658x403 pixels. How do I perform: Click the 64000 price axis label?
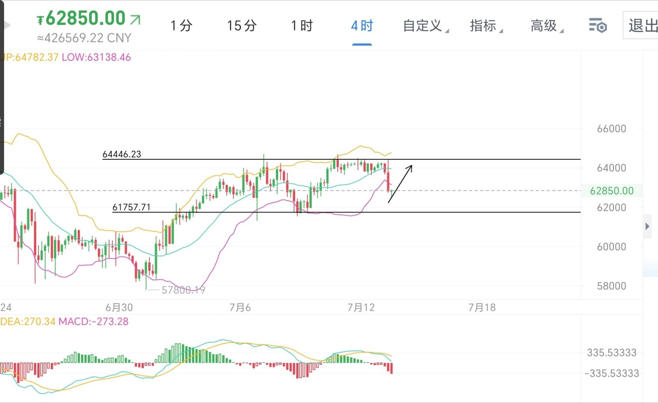point(611,168)
